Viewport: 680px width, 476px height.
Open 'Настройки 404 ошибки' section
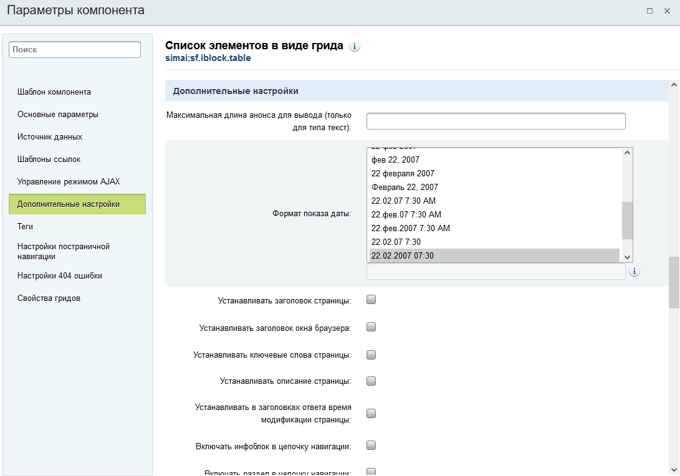coord(60,276)
